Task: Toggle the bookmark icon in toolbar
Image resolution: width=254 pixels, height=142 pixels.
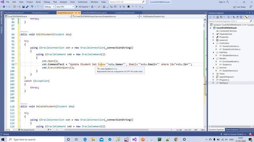Action: click(129, 7)
